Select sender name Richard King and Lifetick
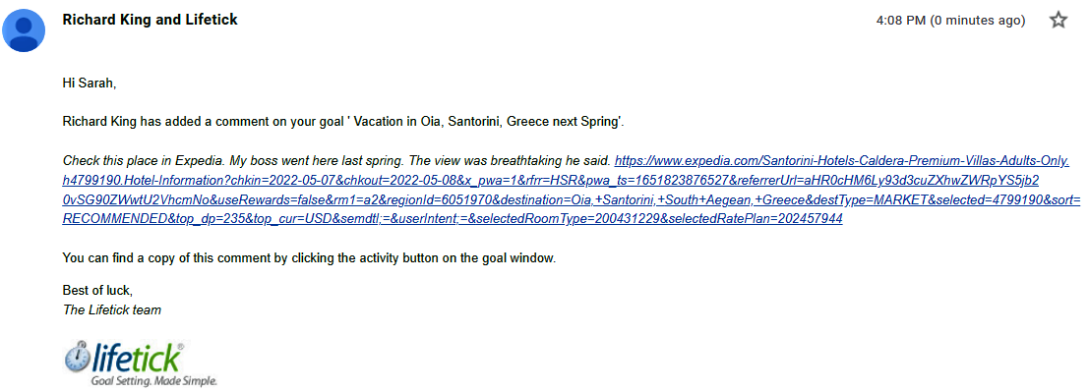The height and width of the screenshot is (392, 1089). point(150,20)
